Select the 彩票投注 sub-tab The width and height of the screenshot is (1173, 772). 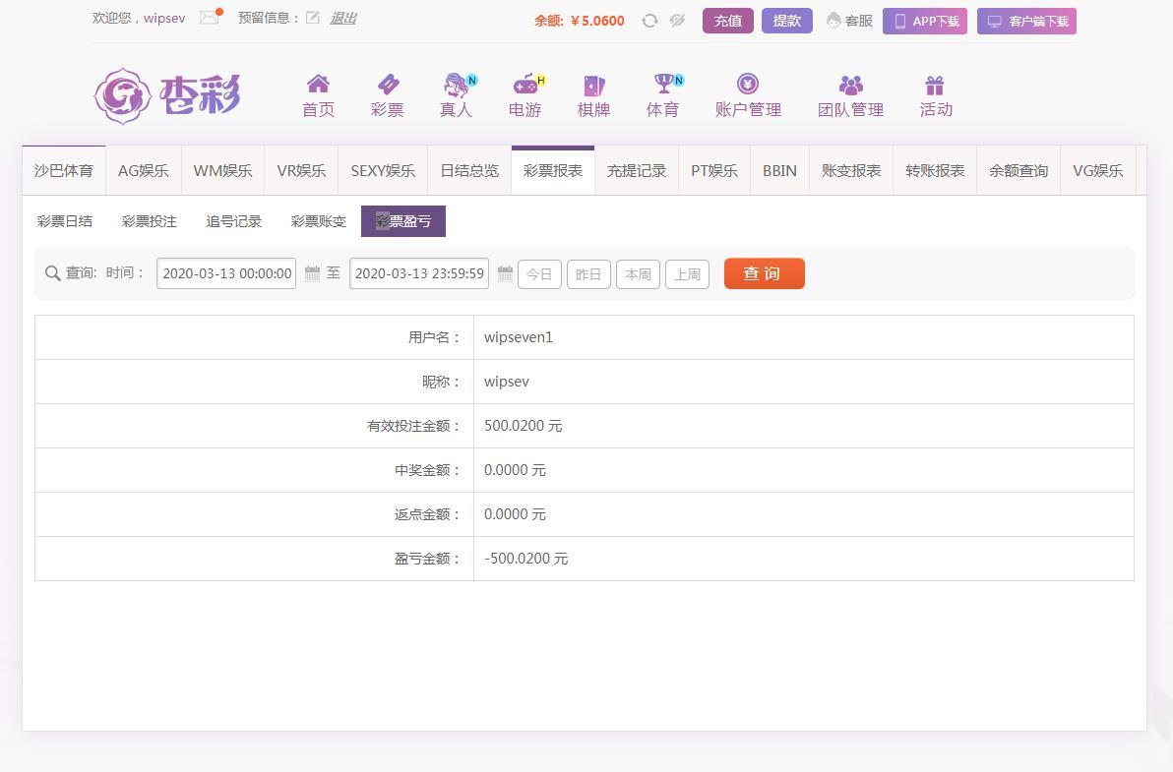point(150,221)
